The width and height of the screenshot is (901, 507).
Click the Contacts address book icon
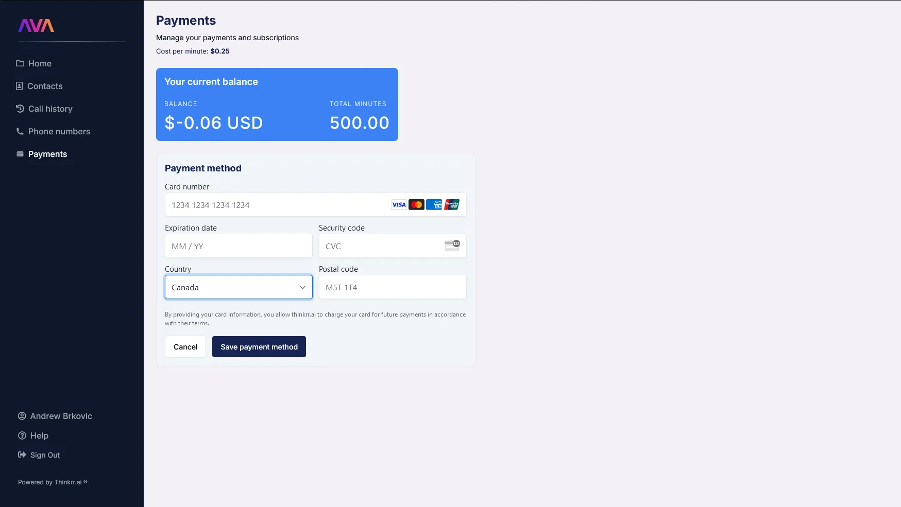[x=20, y=86]
